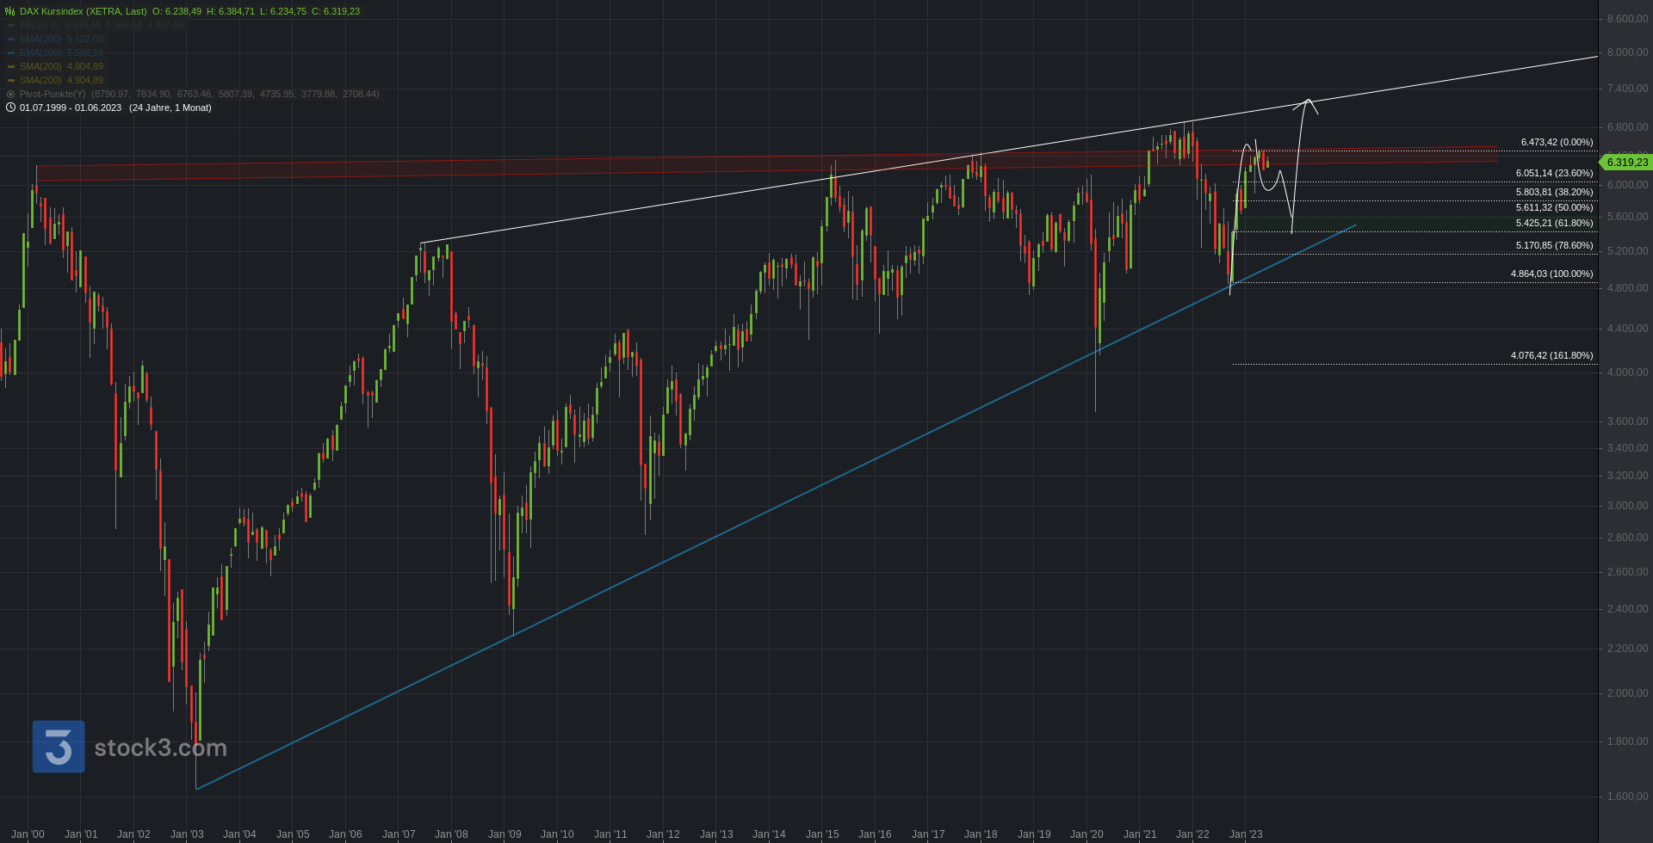Click the stock3 square logo icon

click(x=59, y=746)
